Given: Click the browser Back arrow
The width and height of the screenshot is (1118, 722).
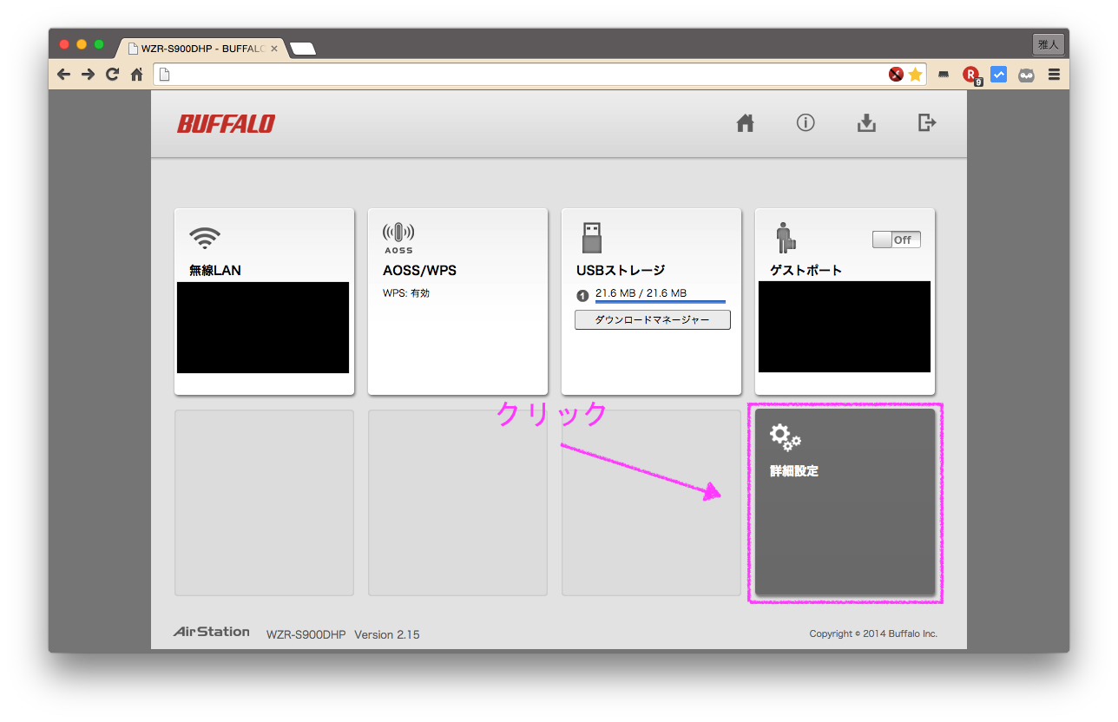Looking at the screenshot, I should 63,75.
